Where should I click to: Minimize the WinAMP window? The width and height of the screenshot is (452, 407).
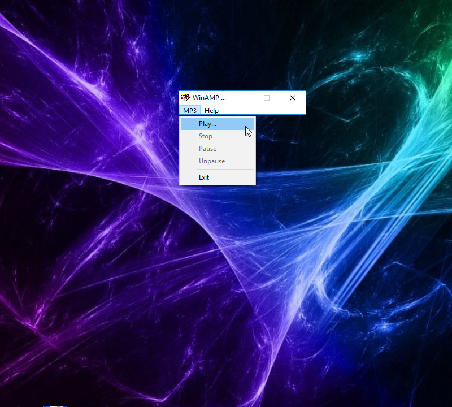(x=241, y=98)
